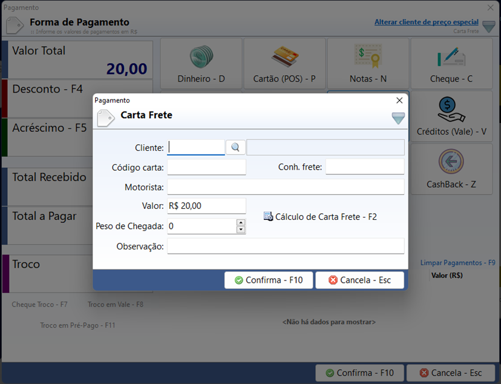Choose Créditos (Vale) - V payment
501x384 pixels.
tap(451, 116)
